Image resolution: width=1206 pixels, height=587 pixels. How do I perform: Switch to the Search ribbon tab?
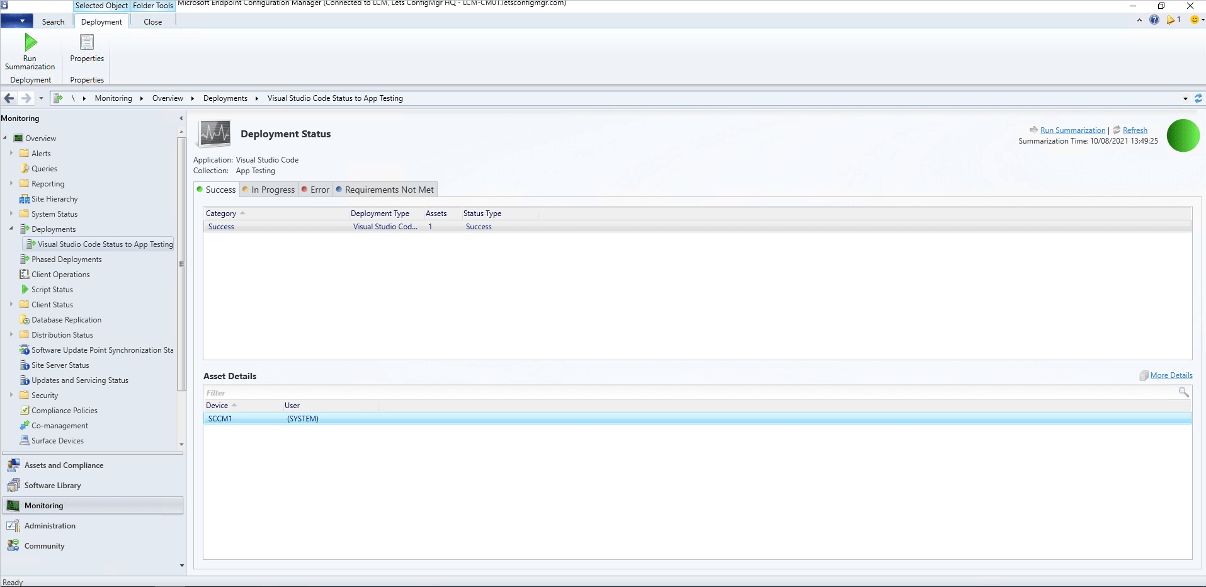pos(53,21)
